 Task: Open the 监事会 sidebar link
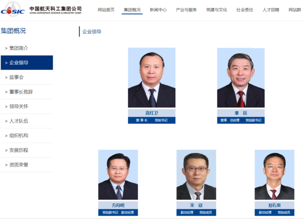16,77
